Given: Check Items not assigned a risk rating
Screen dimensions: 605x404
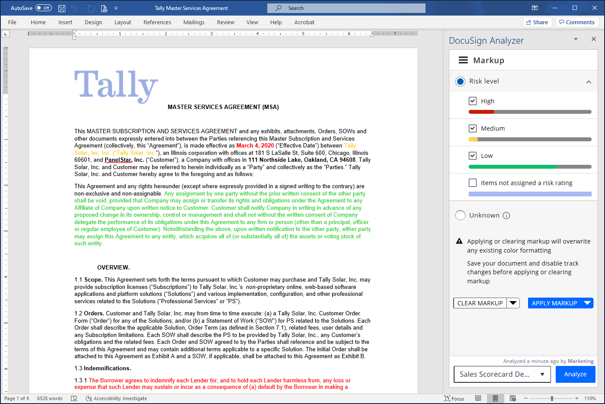Looking at the screenshot, I should point(473,183).
